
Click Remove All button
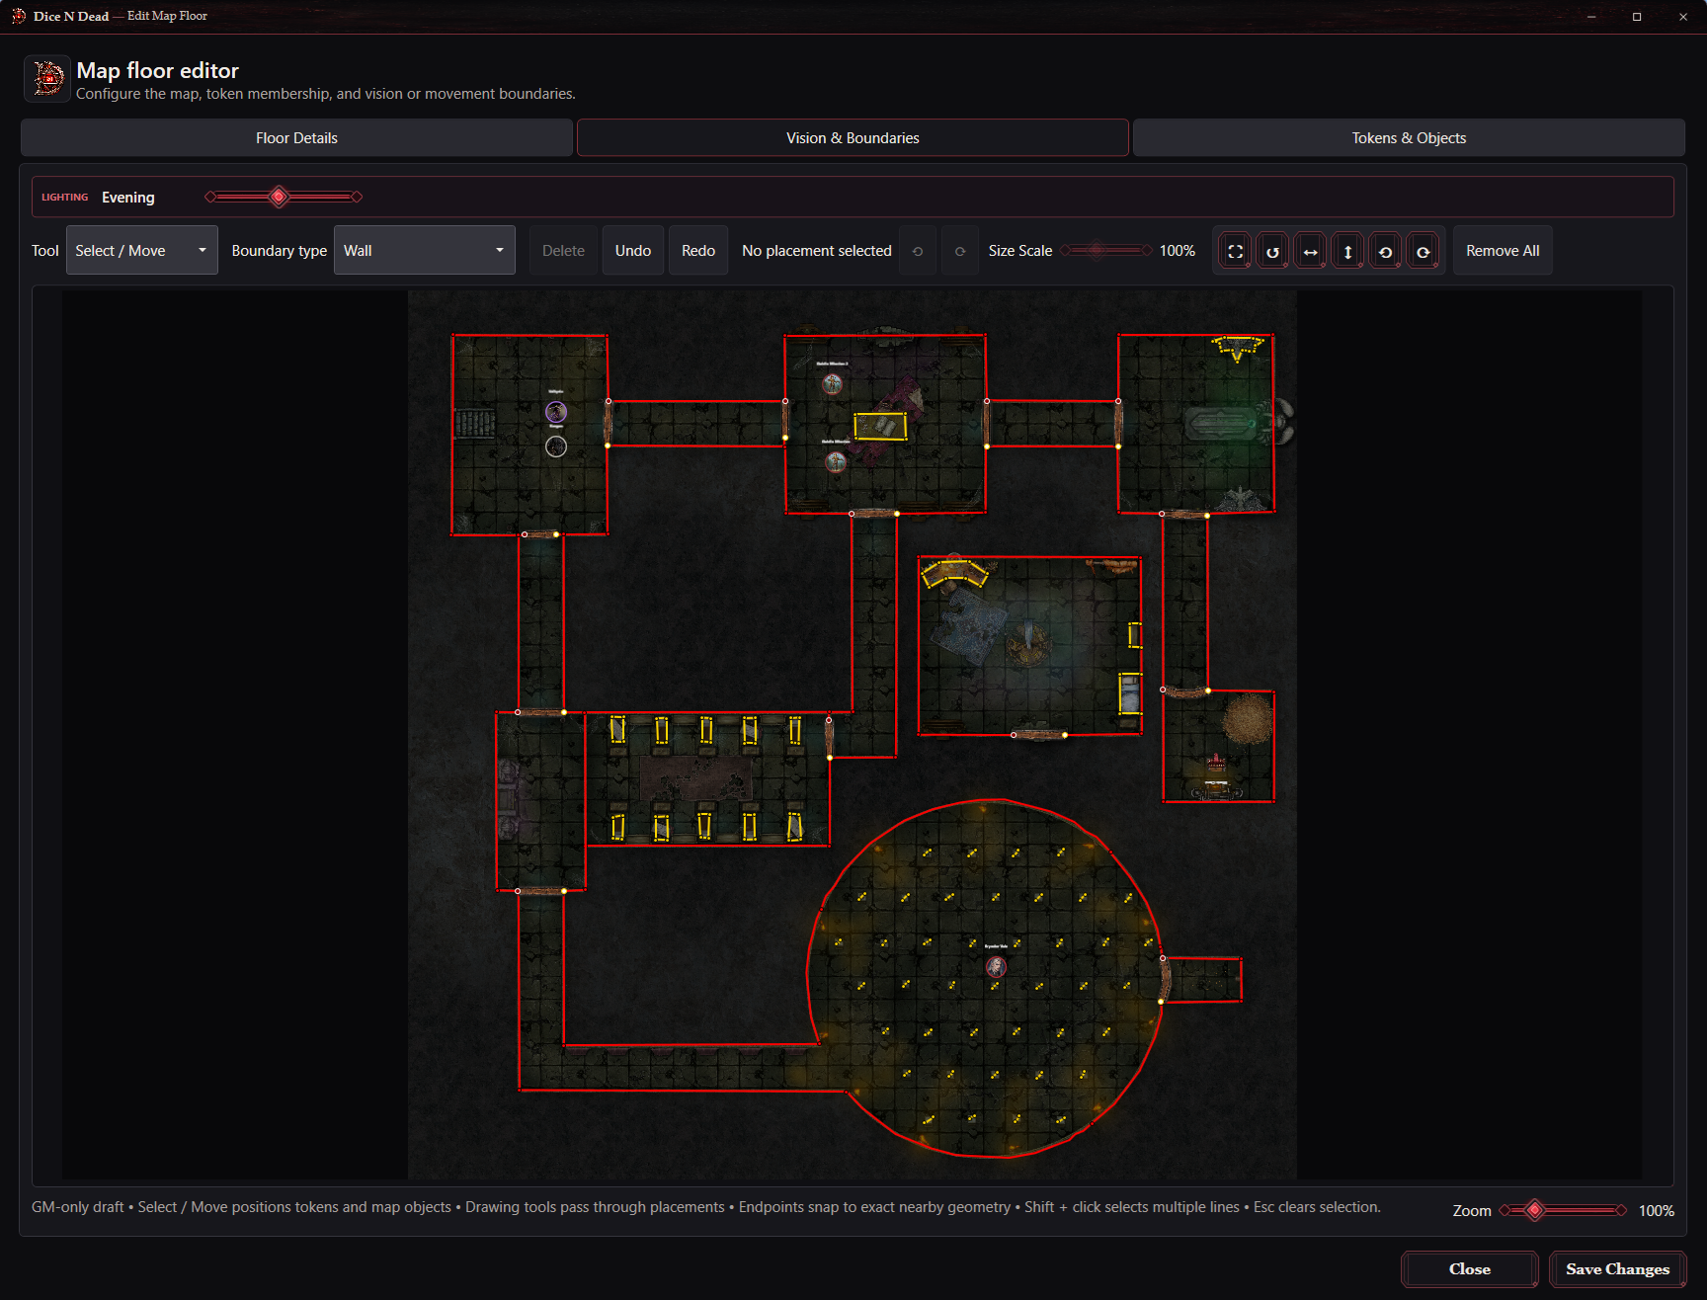point(1503,251)
